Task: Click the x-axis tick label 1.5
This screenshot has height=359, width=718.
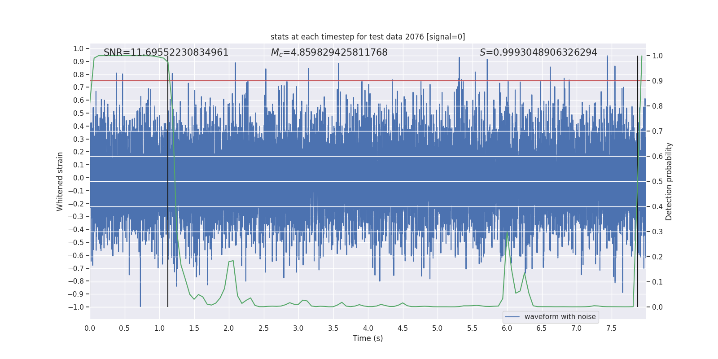Action: pyautogui.click(x=194, y=328)
